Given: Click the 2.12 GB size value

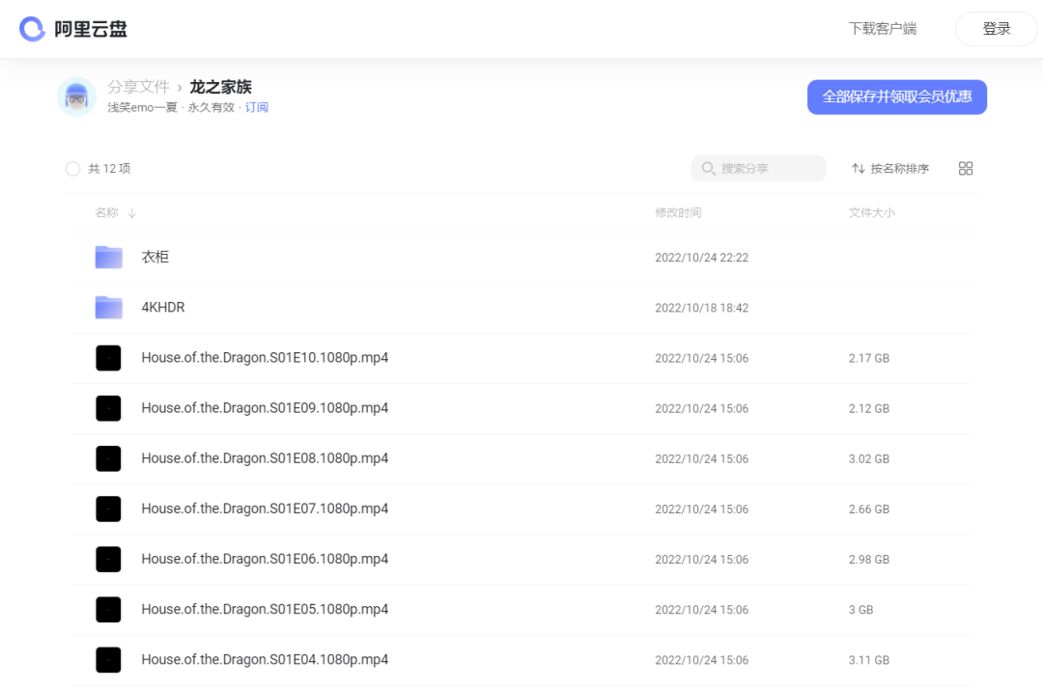Looking at the screenshot, I should 869,409.
